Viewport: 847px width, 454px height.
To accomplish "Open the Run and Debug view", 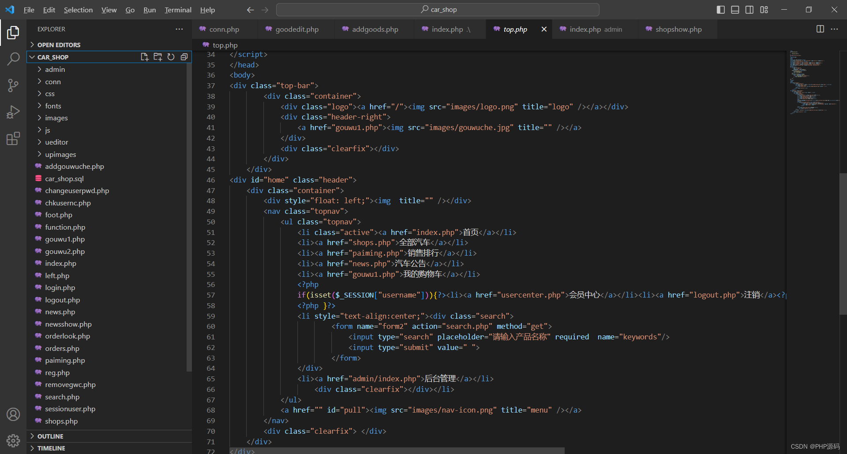I will (13, 112).
